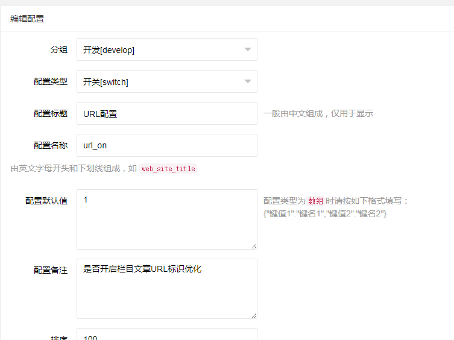The image size is (454, 340).
Task: Click the 配置备注 field label
Action: coord(51,270)
